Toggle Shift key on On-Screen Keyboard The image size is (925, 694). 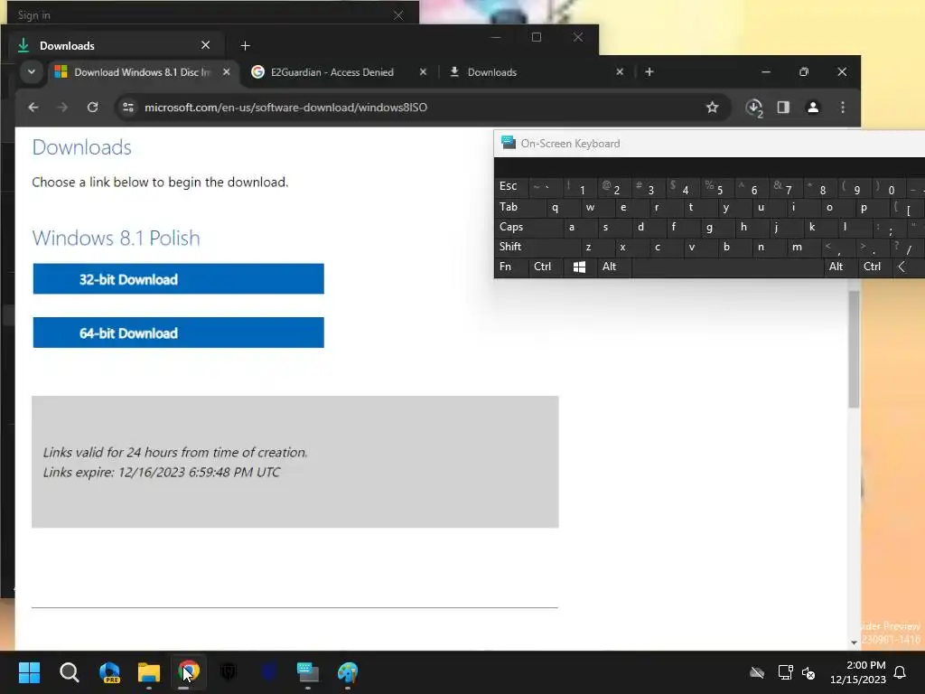[x=533, y=247]
